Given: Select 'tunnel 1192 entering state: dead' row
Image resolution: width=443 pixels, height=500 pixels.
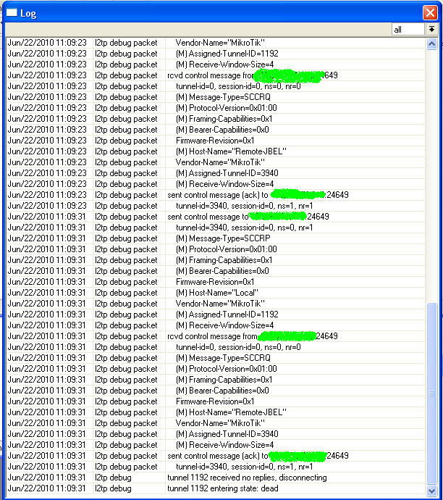Looking at the screenshot, I should [216, 488].
